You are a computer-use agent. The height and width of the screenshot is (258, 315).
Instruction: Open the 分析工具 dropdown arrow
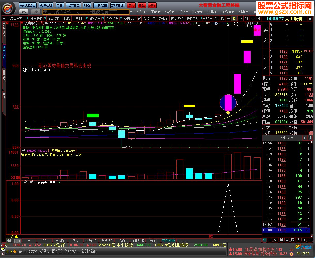click(201, 19)
